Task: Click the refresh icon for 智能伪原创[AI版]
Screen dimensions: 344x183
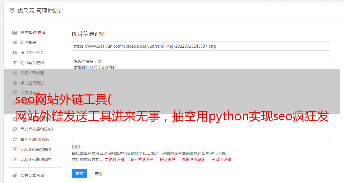Action: tap(15, 139)
